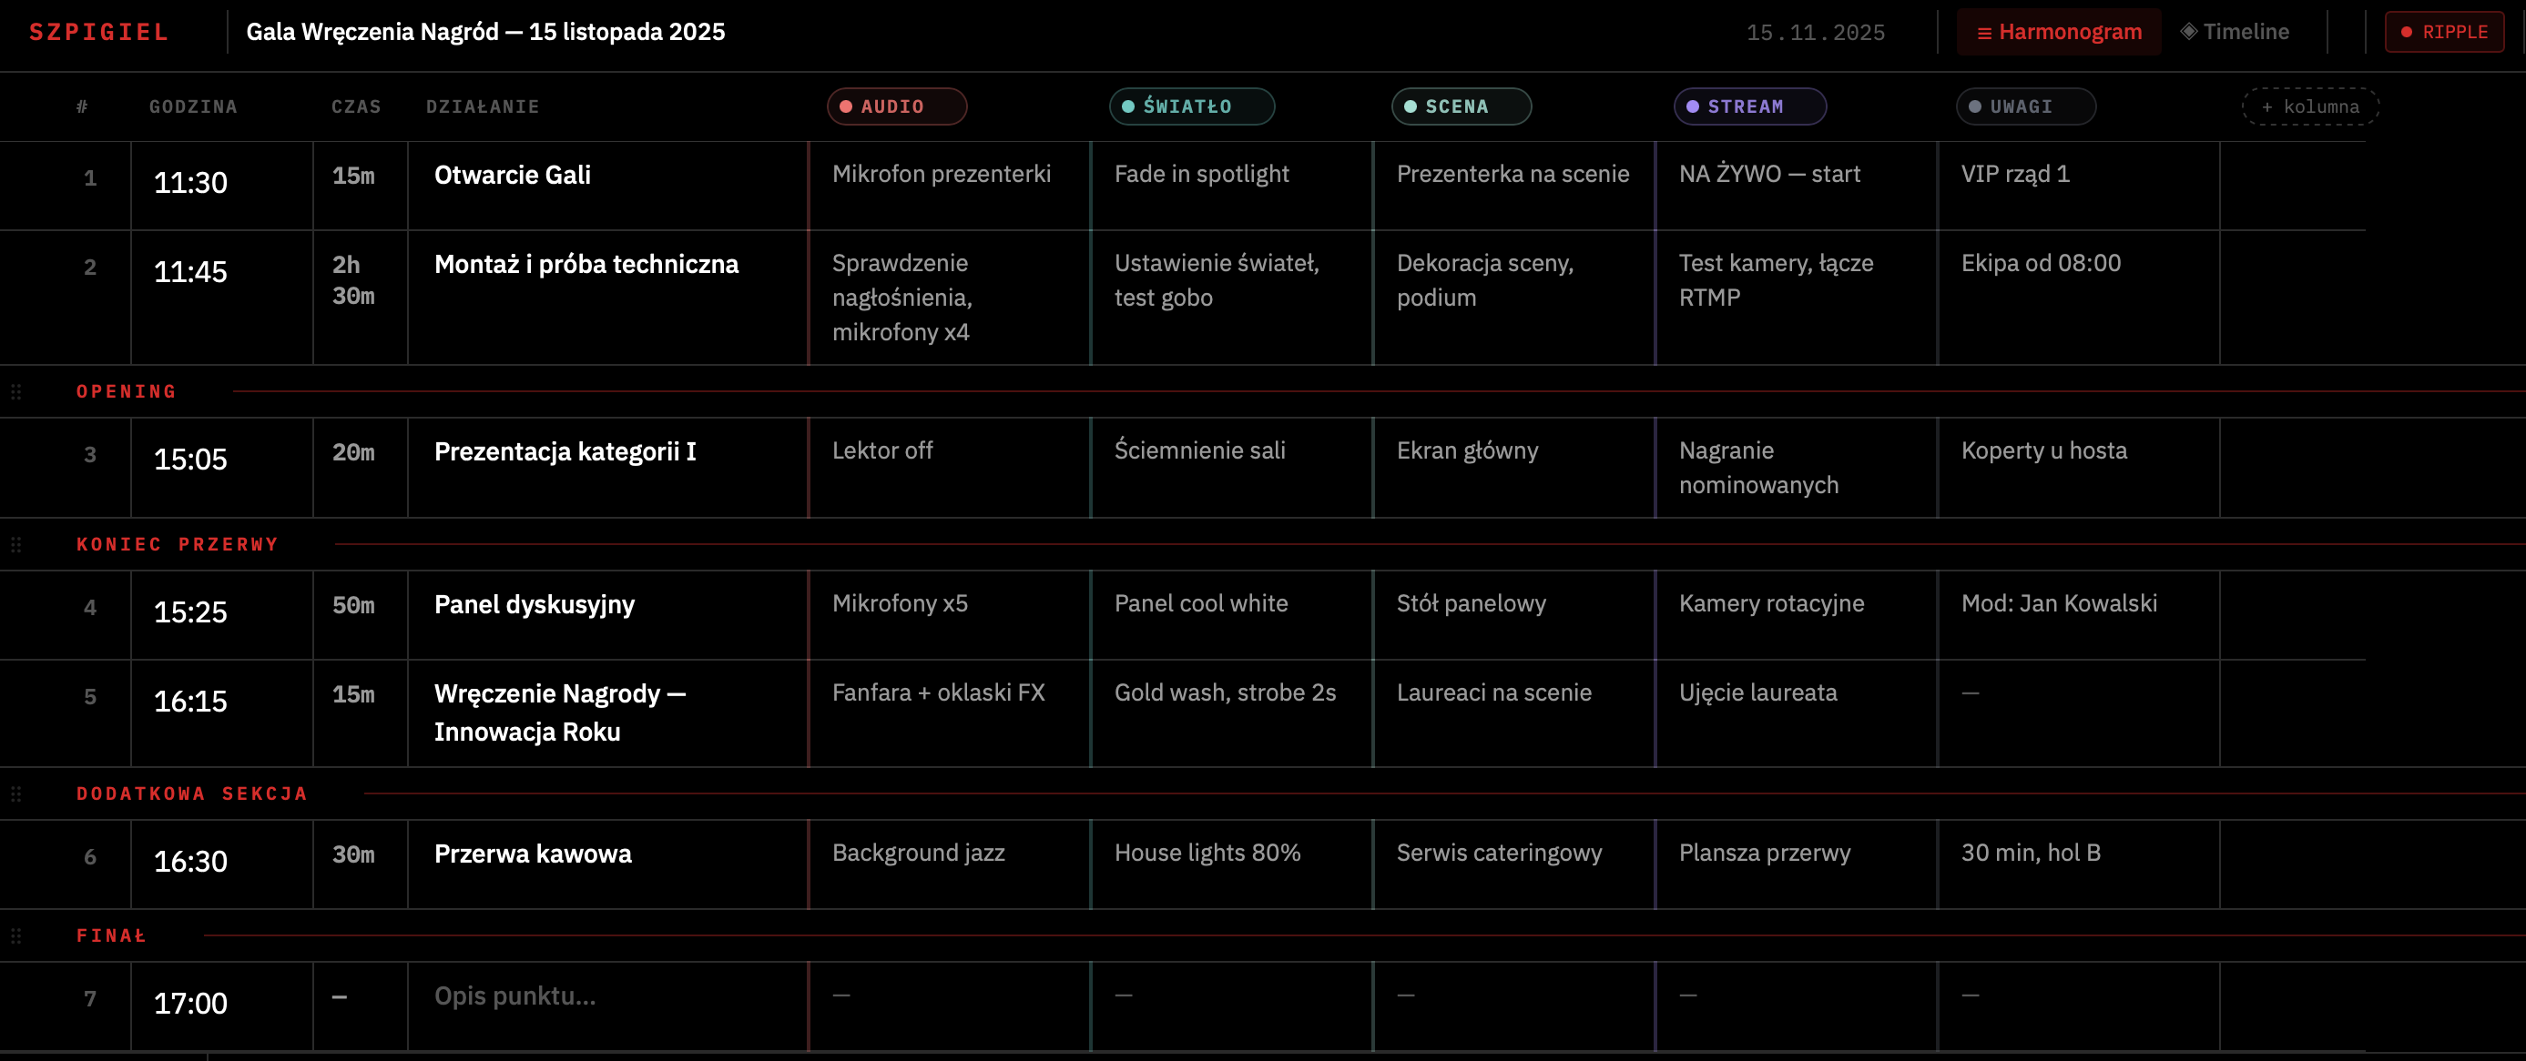Click the Harmonogram list icon
The image size is (2526, 1061).
click(x=1983, y=34)
